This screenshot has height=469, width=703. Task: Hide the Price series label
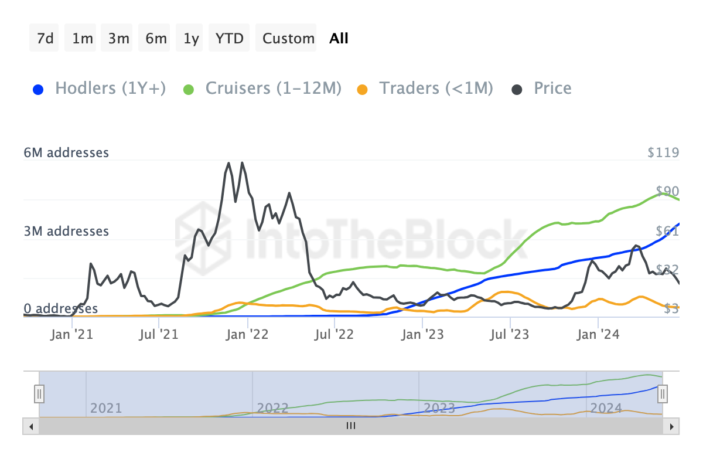552,89
